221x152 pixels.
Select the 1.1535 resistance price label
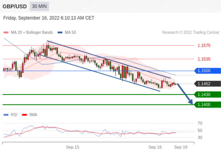204,59
